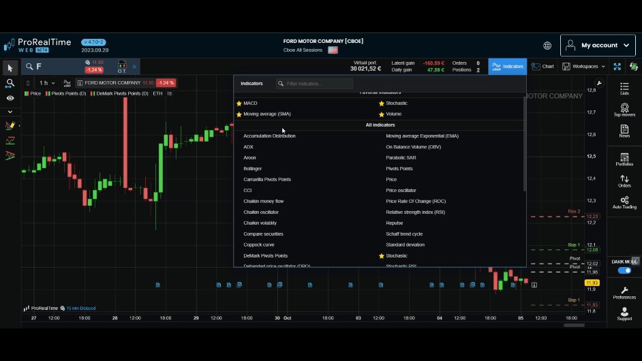Viewport: 642px width, 361px height.
Task: Click the Indicators tab button
Action: (x=507, y=66)
